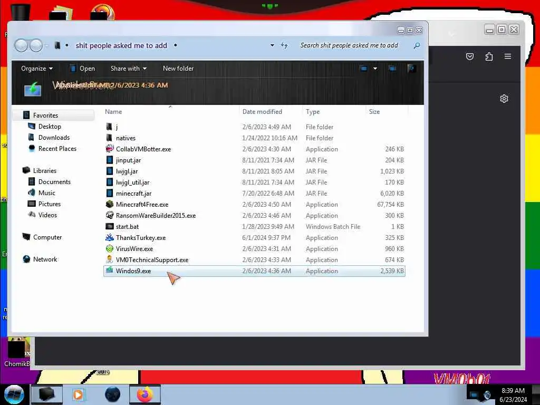Click the j folder icon
Screen dimensions: 540x405
(110, 127)
